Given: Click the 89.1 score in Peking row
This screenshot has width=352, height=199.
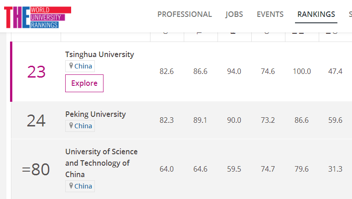Looking at the screenshot, I should point(200,120).
